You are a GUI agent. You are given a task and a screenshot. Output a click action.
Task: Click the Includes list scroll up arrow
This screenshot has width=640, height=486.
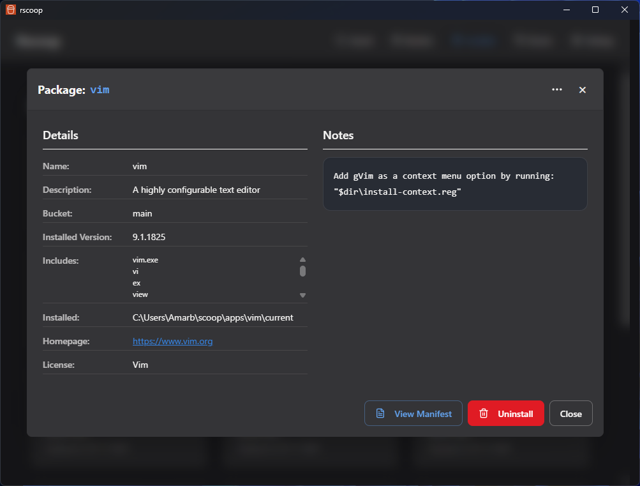[x=302, y=260]
